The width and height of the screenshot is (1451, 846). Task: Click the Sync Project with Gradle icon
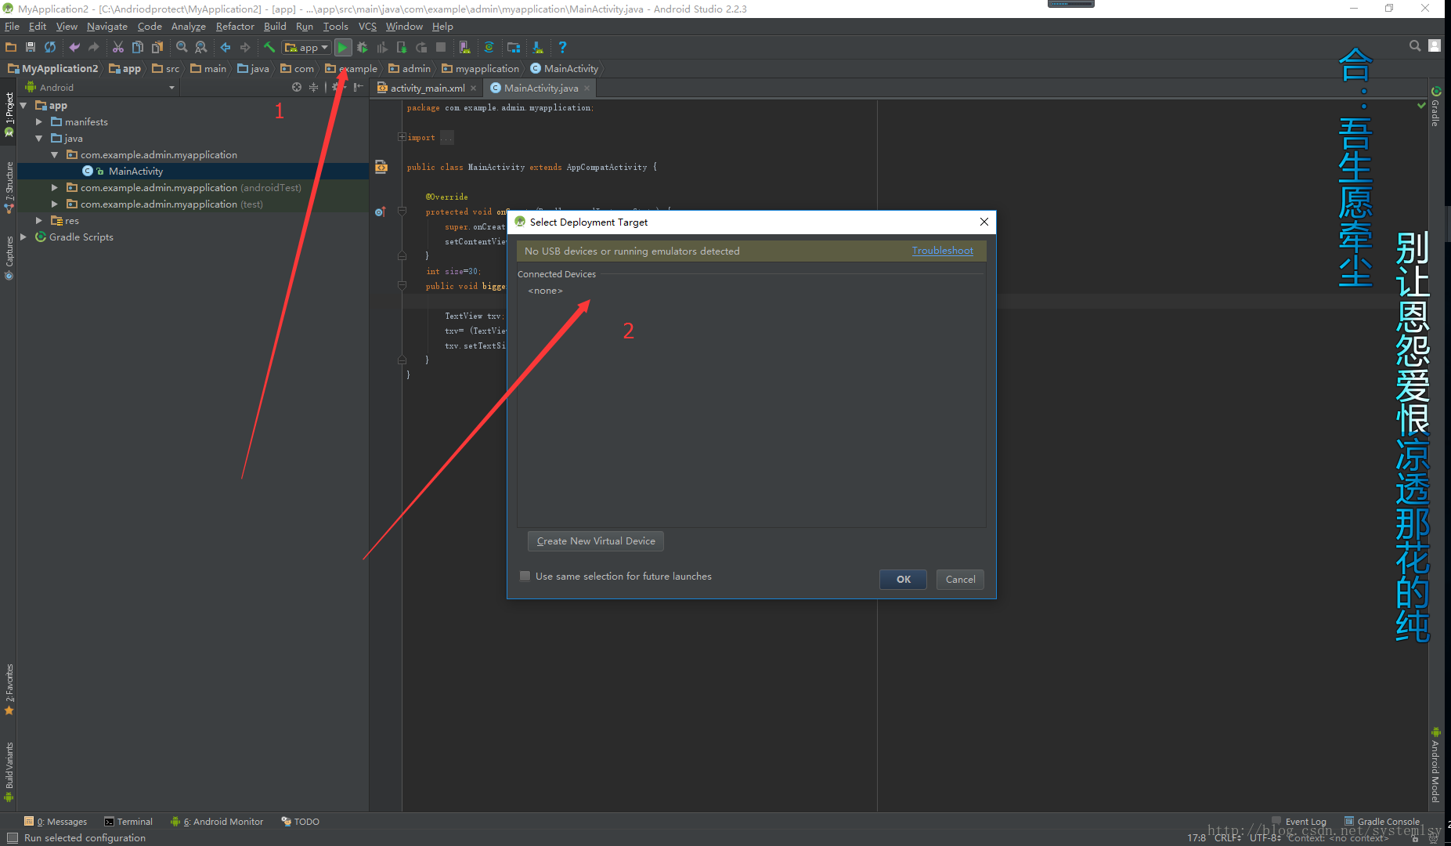489,47
